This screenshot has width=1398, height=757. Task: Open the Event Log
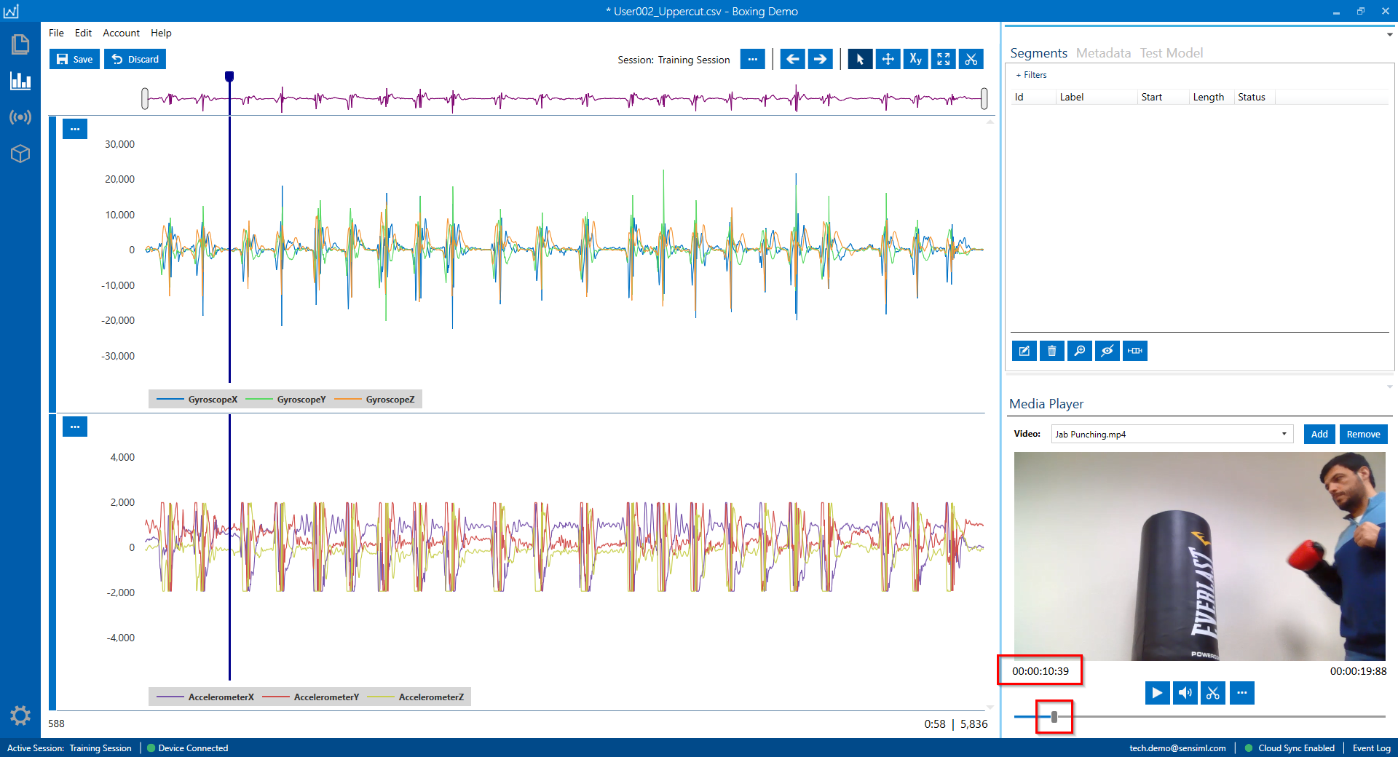click(x=1371, y=748)
